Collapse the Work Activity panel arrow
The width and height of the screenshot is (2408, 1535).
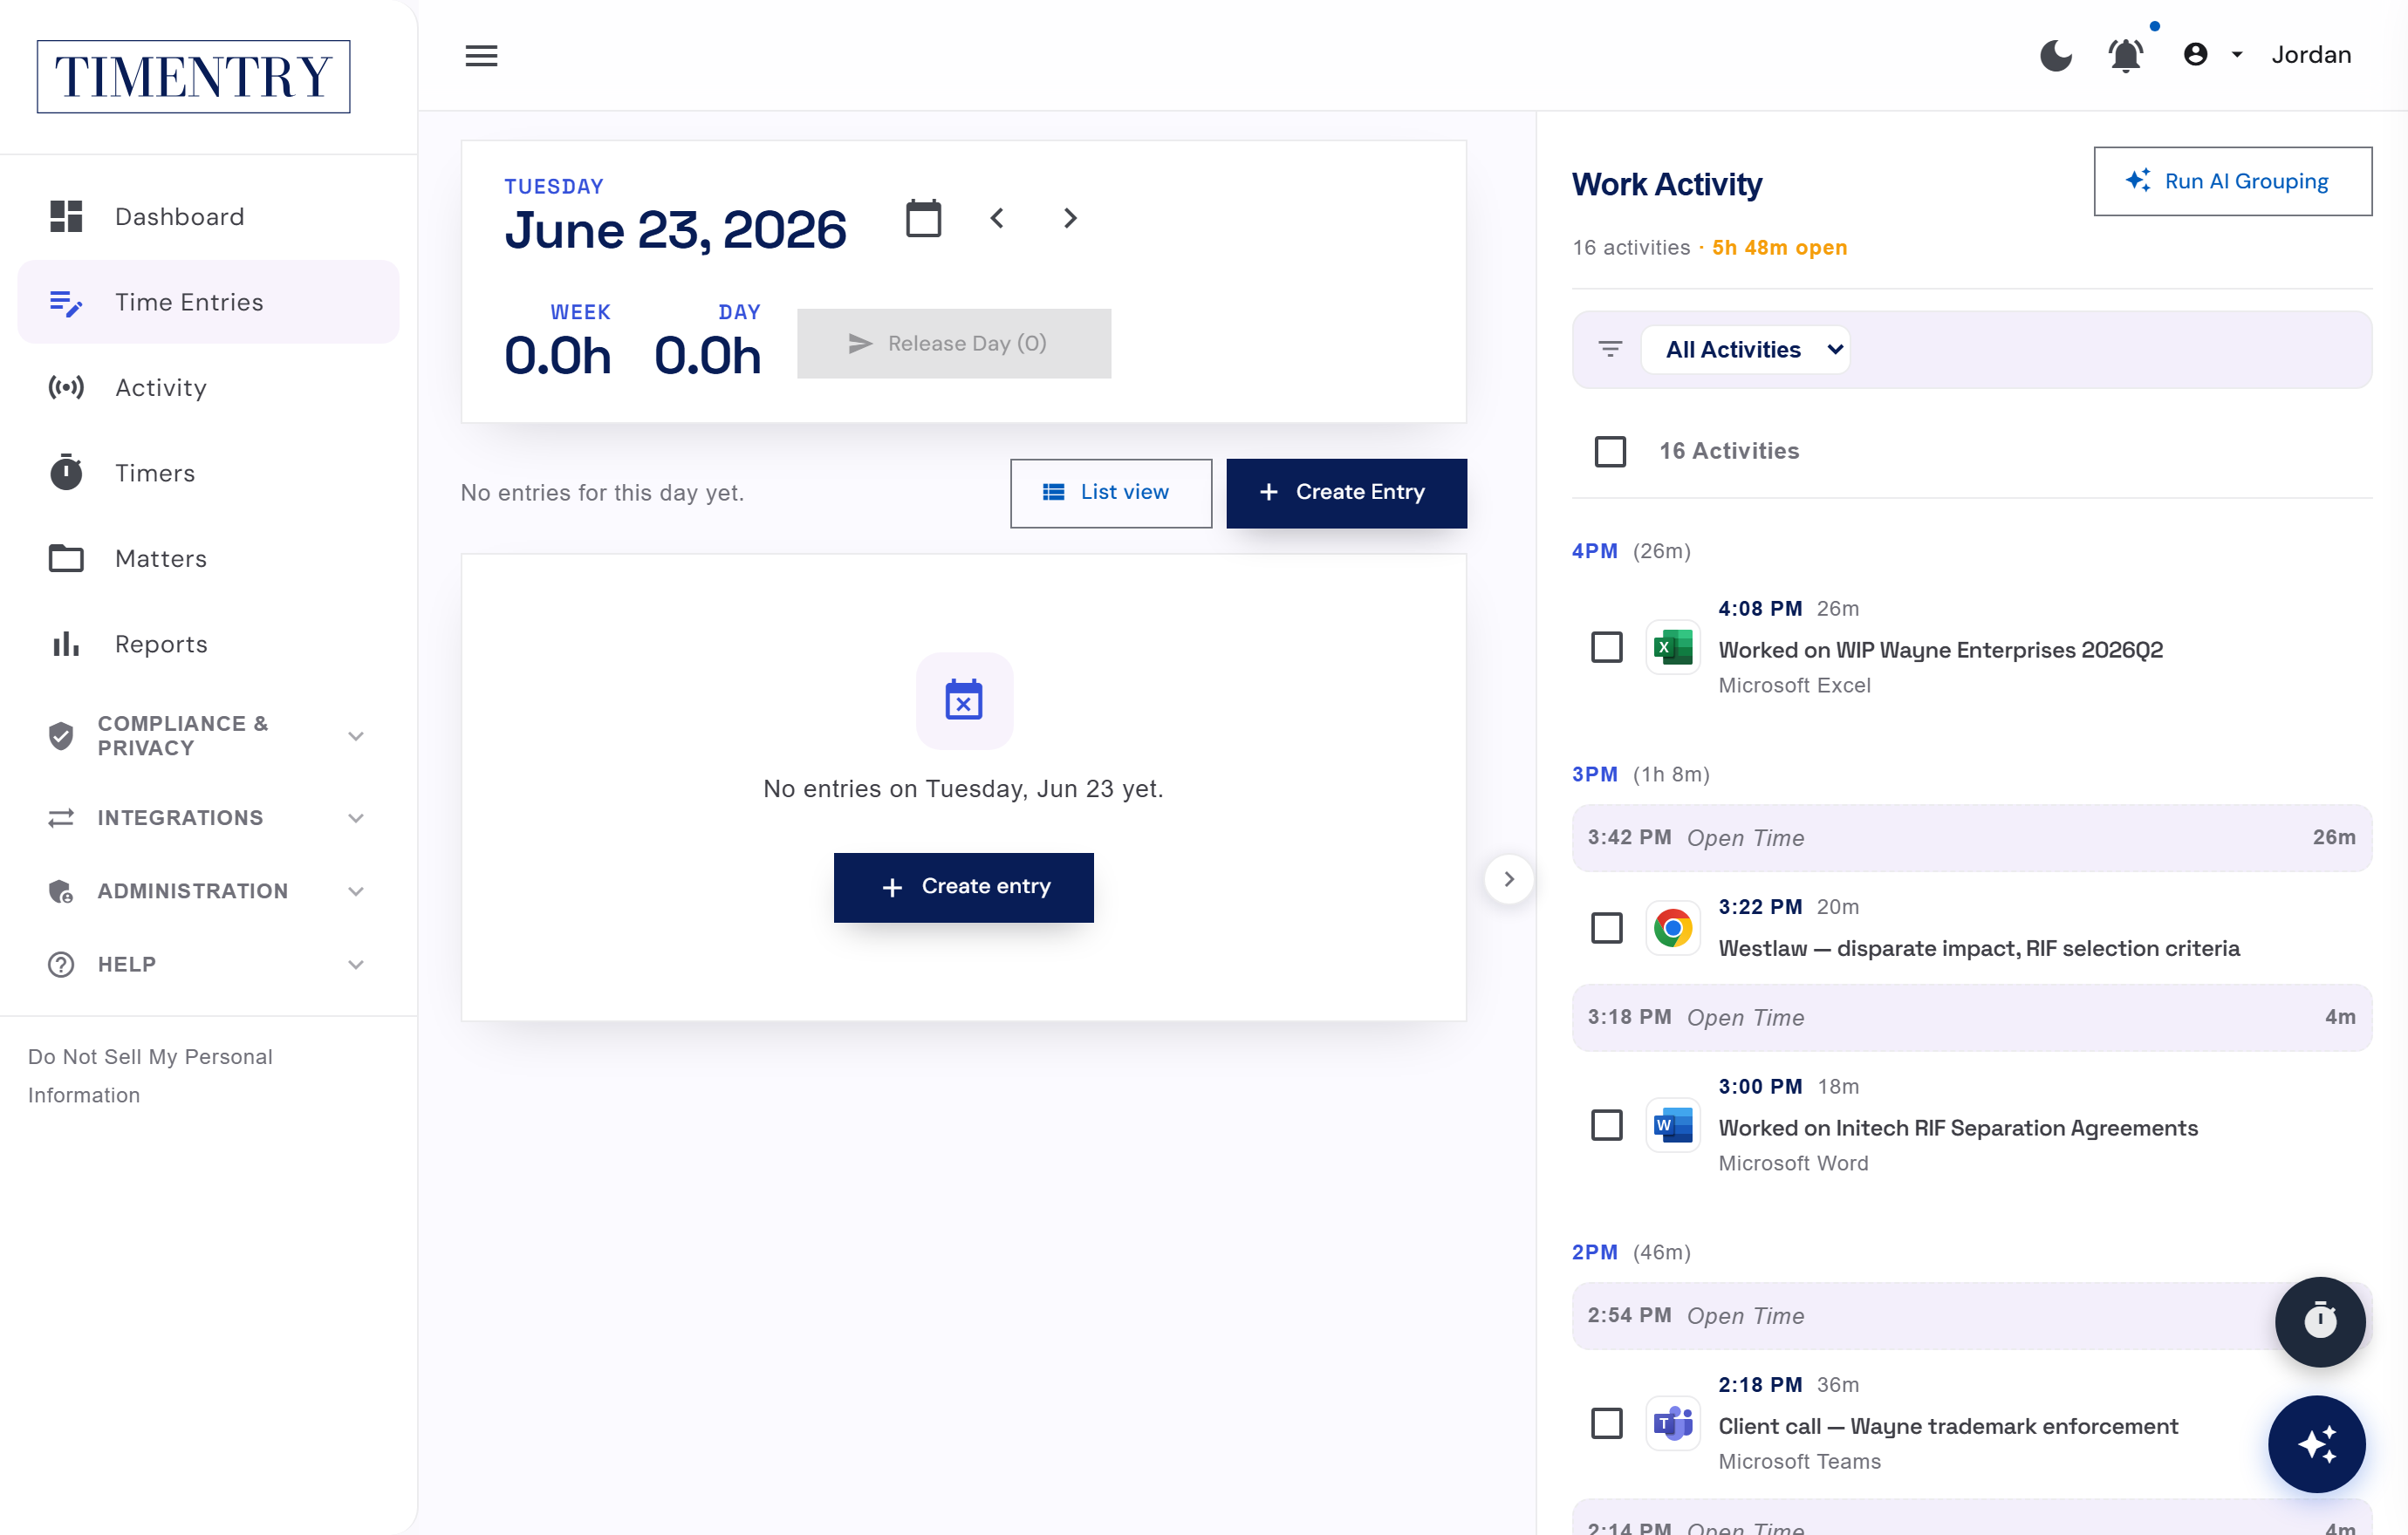[1509, 879]
